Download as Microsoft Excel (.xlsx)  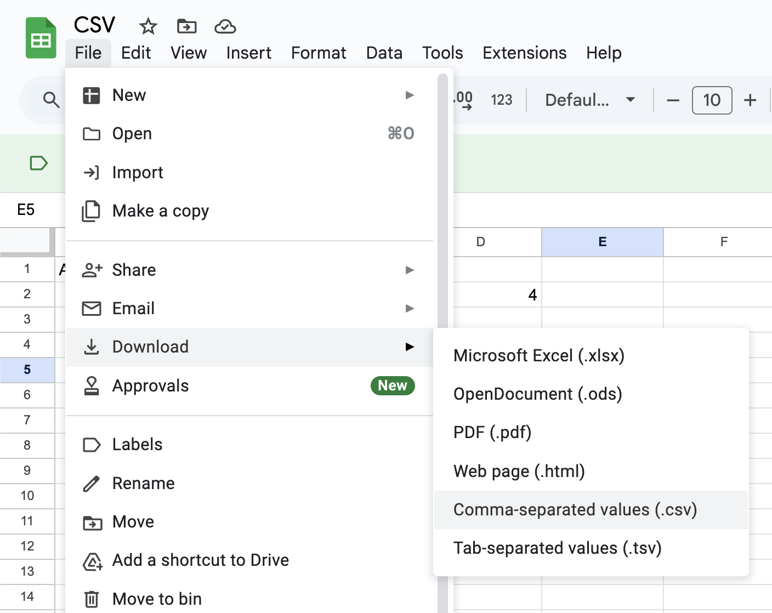pyautogui.click(x=591, y=356)
